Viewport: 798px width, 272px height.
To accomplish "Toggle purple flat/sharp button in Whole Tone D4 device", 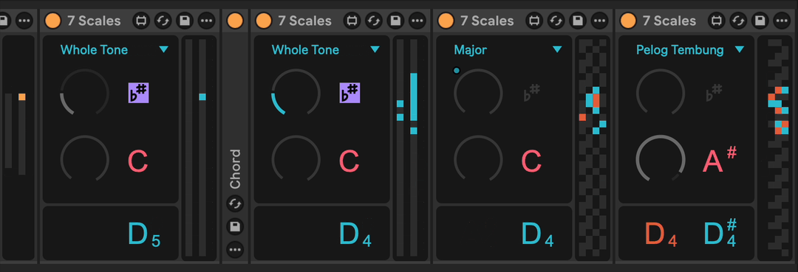I will coord(349,93).
